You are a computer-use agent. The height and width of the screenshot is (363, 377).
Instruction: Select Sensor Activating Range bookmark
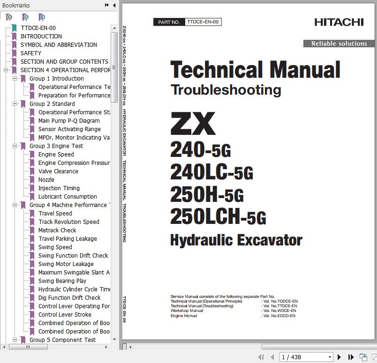[x=69, y=129]
